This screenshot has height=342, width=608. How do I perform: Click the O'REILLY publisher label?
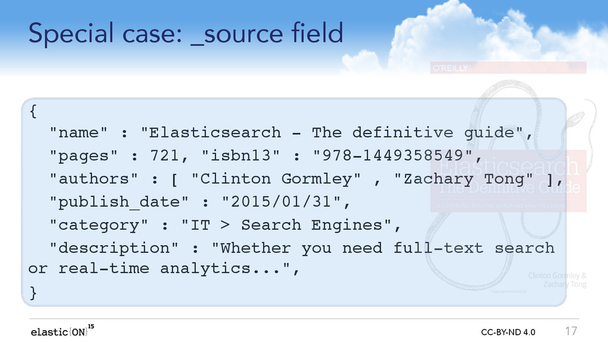tap(450, 68)
